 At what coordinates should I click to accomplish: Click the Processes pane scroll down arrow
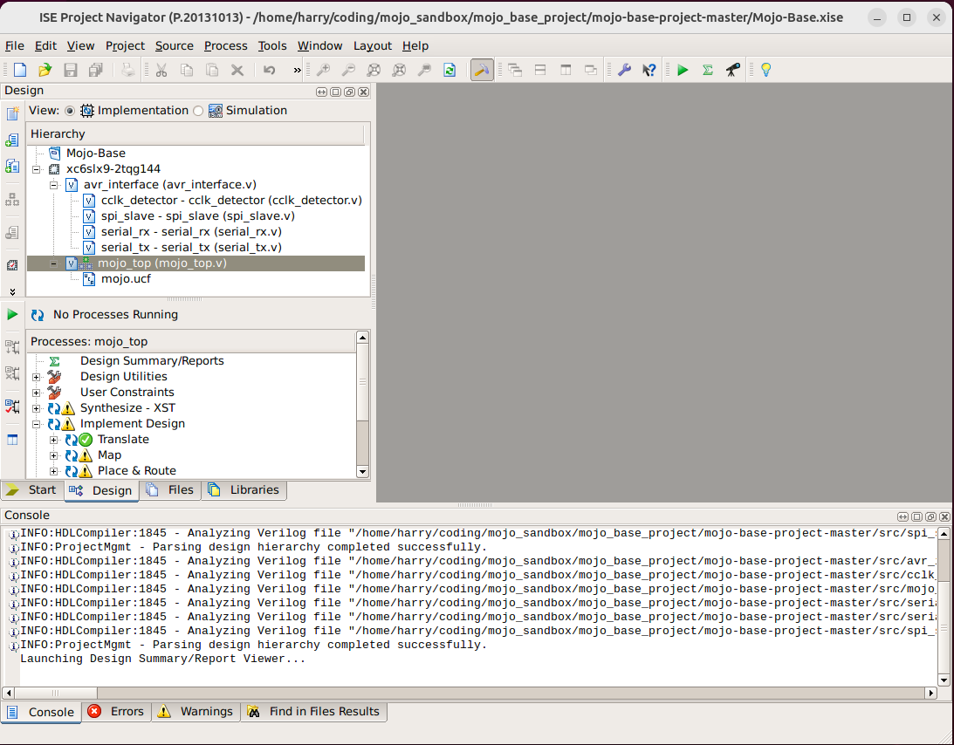tap(362, 472)
